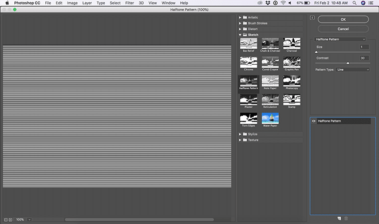Click the Size value input field
Screen dimensions: 379x224
[364, 47]
